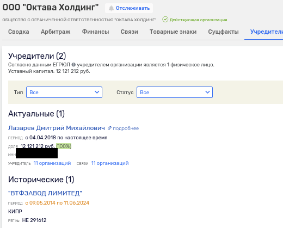Click the КИПР country text
This screenshot has width=283, height=228.
(15, 212)
